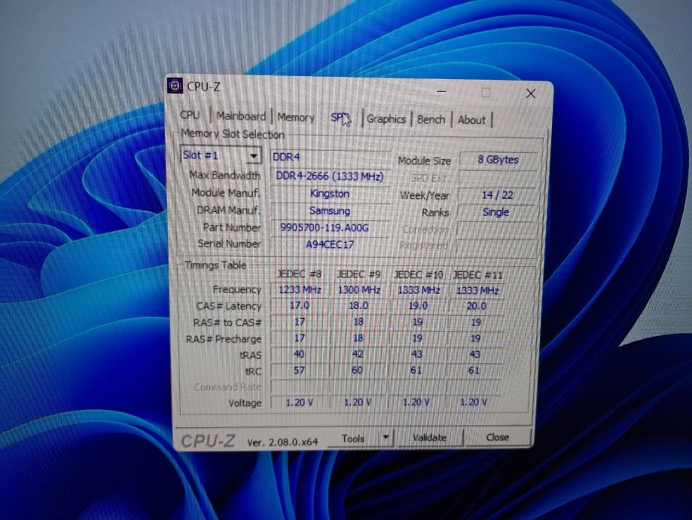Click the JEDEC #8 column header
The image size is (692, 520).
point(299,274)
